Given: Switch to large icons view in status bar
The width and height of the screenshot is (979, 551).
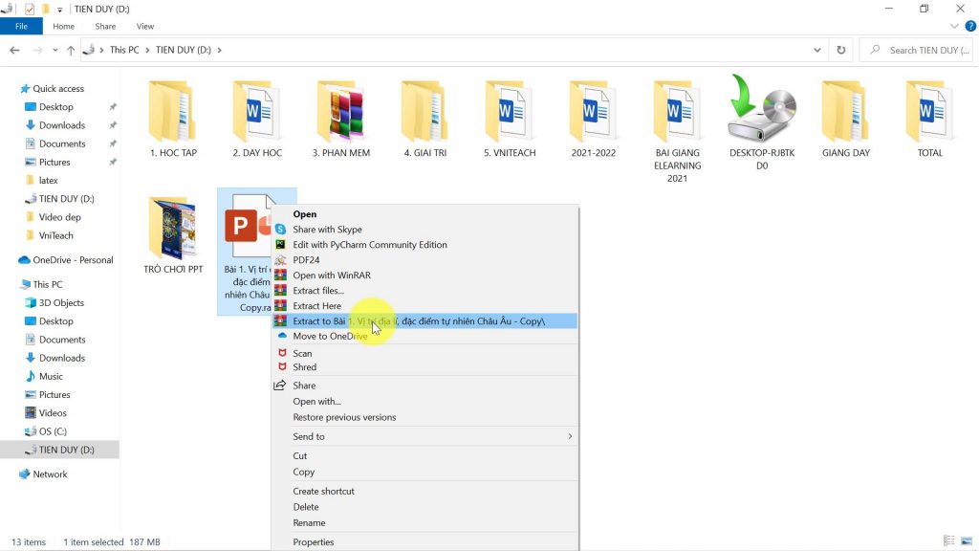Looking at the screenshot, I should tap(965, 541).
